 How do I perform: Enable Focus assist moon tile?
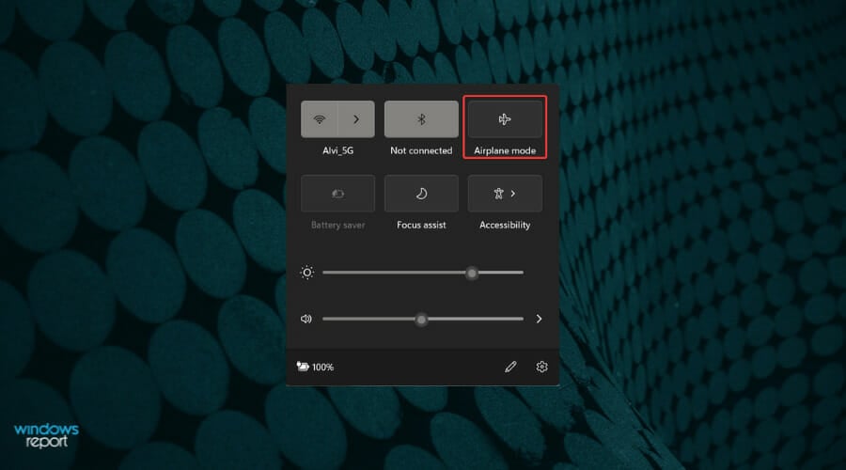coord(421,194)
